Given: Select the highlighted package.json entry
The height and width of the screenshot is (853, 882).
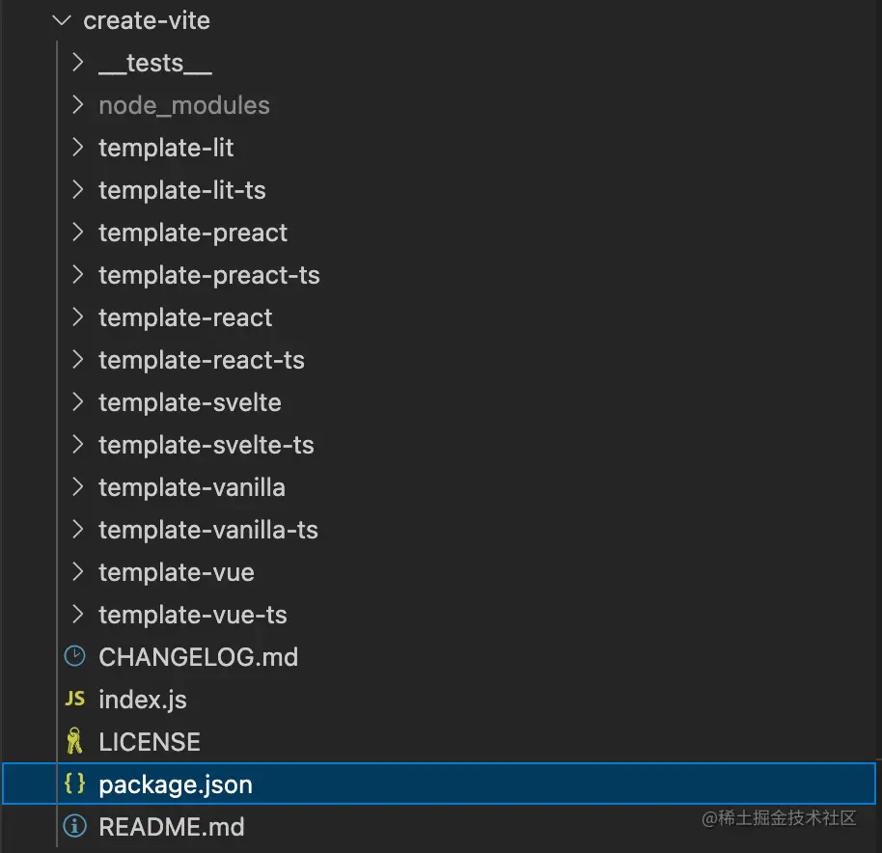Looking at the screenshot, I should pyautogui.click(x=175, y=784).
